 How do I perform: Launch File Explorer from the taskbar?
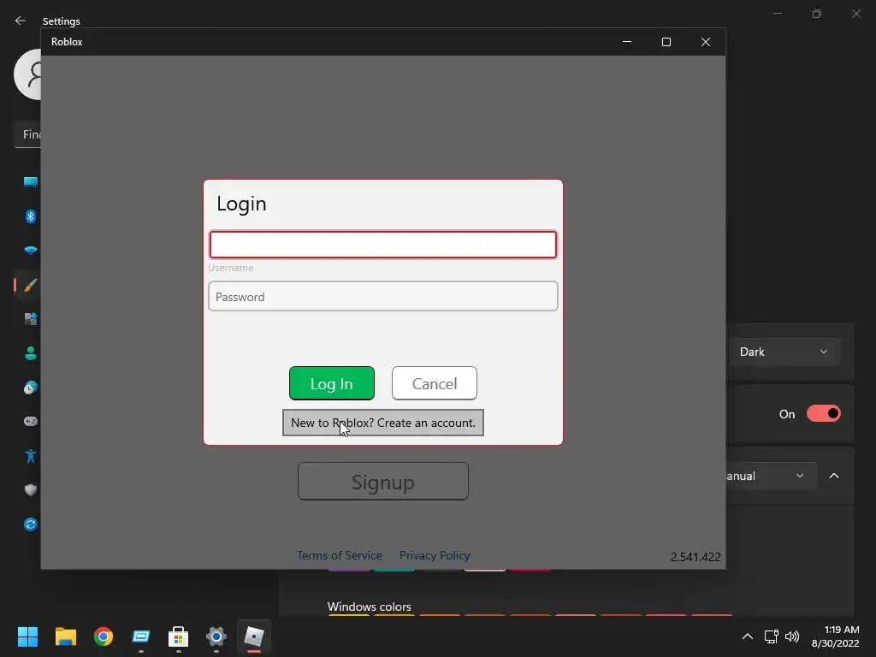pyautogui.click(x=65, y=636)
